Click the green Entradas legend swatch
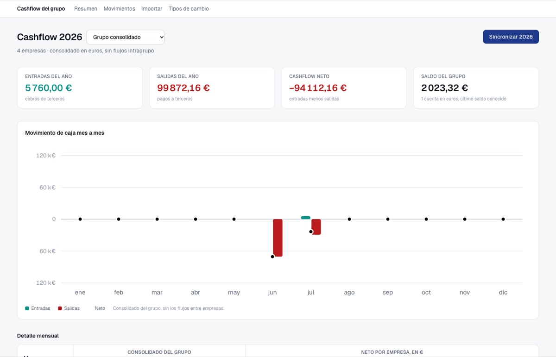The height and width of the screenshot is (357, 556). coord(27,308)
